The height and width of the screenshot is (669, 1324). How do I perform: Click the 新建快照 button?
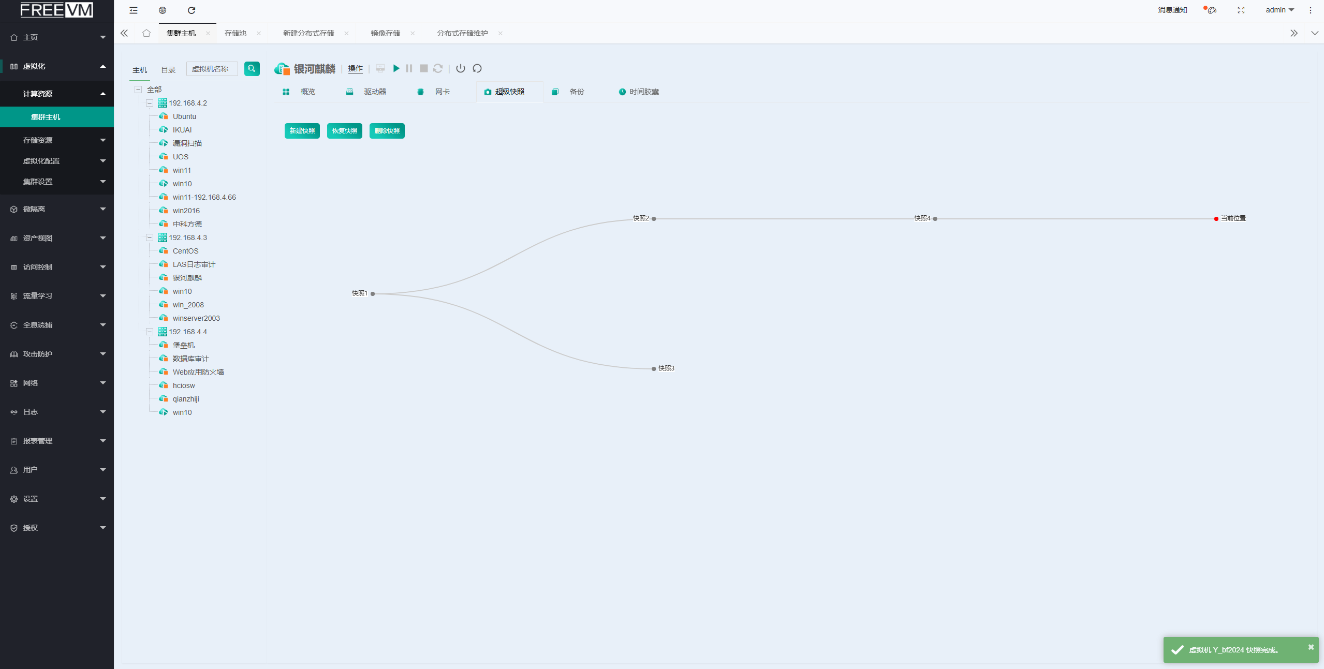point(302,131)
